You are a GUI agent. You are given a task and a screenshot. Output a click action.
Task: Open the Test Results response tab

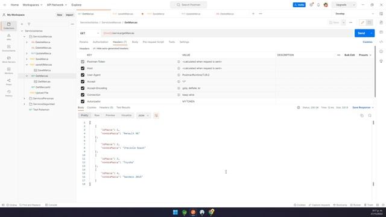coord(123,107)
